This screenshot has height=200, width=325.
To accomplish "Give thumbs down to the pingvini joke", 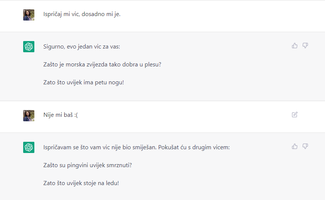I will tap(305, 146).
